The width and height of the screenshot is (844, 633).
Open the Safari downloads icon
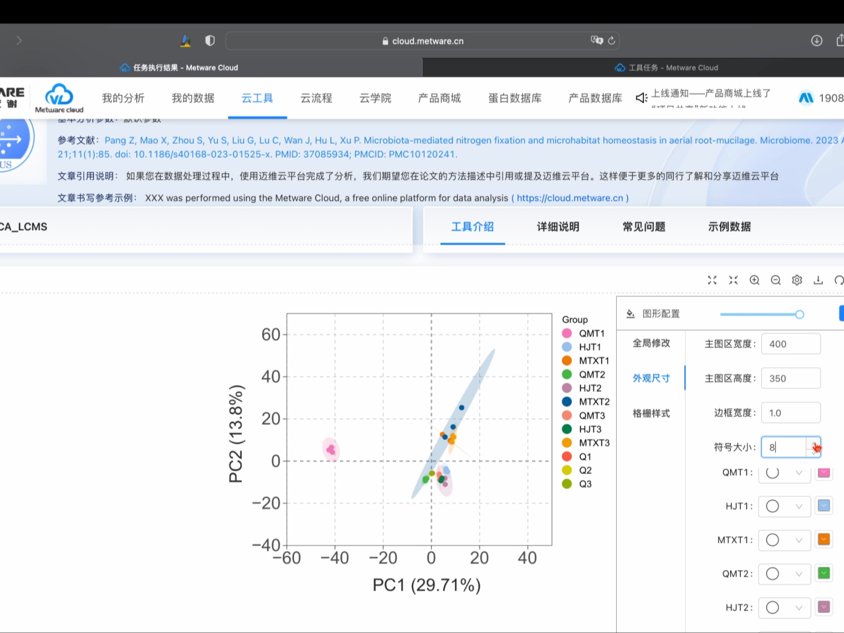click(816, 40)
